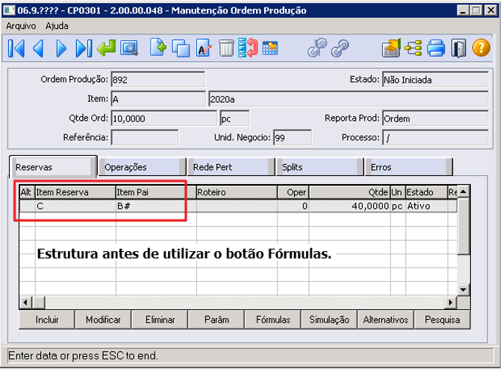503x369 pixels.
Task: Select the reserve item cell C
Action: 75,206
